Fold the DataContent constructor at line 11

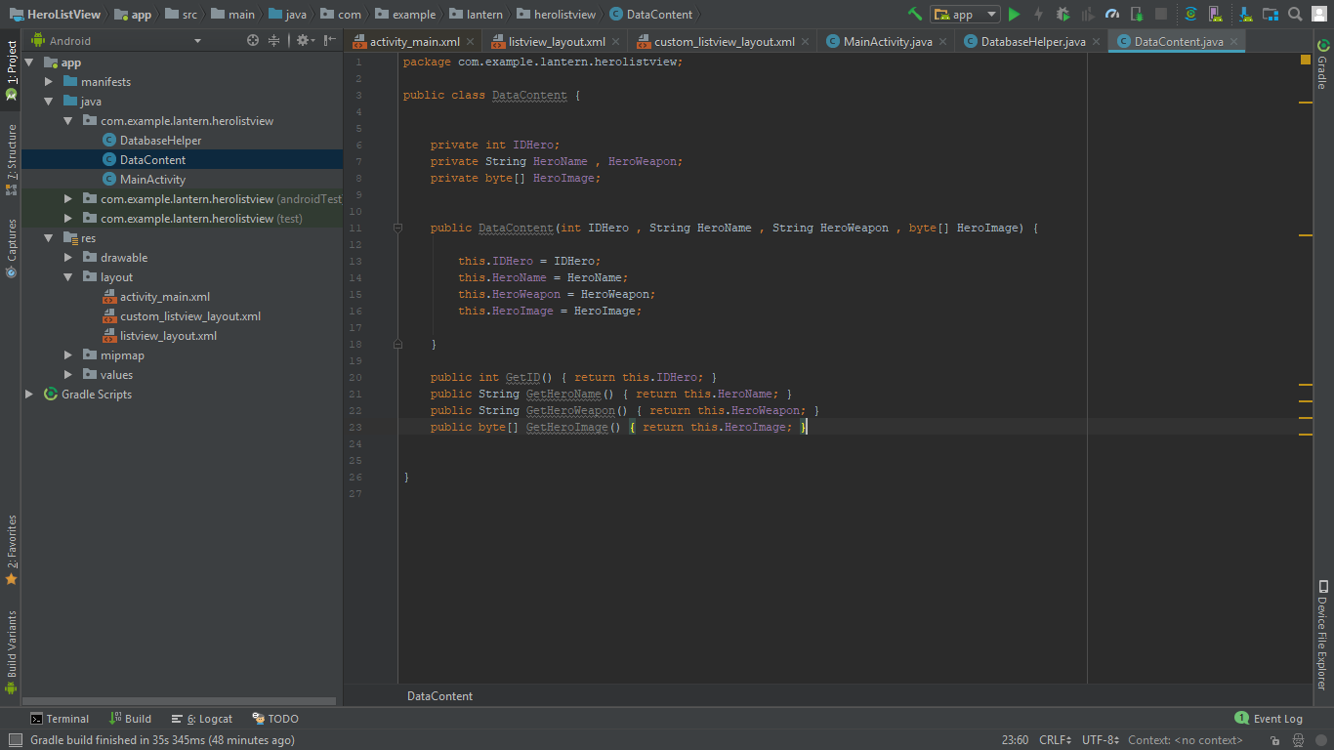point(397,228)
